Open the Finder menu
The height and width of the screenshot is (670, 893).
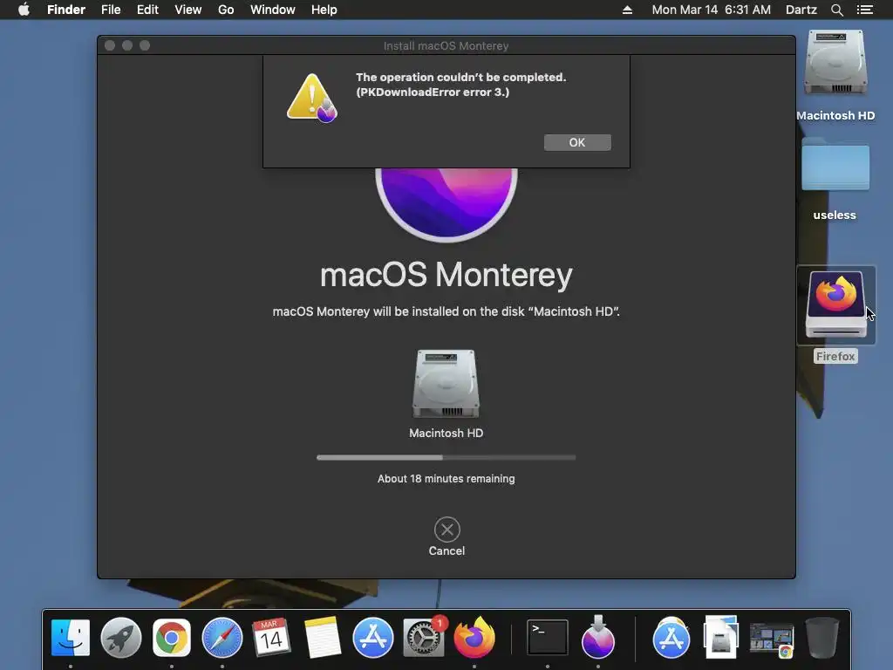pos(66,10)
